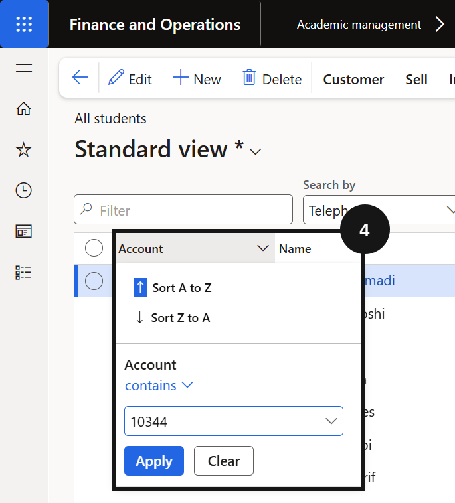Go to Home in sidebar

[x=24, y=108]
